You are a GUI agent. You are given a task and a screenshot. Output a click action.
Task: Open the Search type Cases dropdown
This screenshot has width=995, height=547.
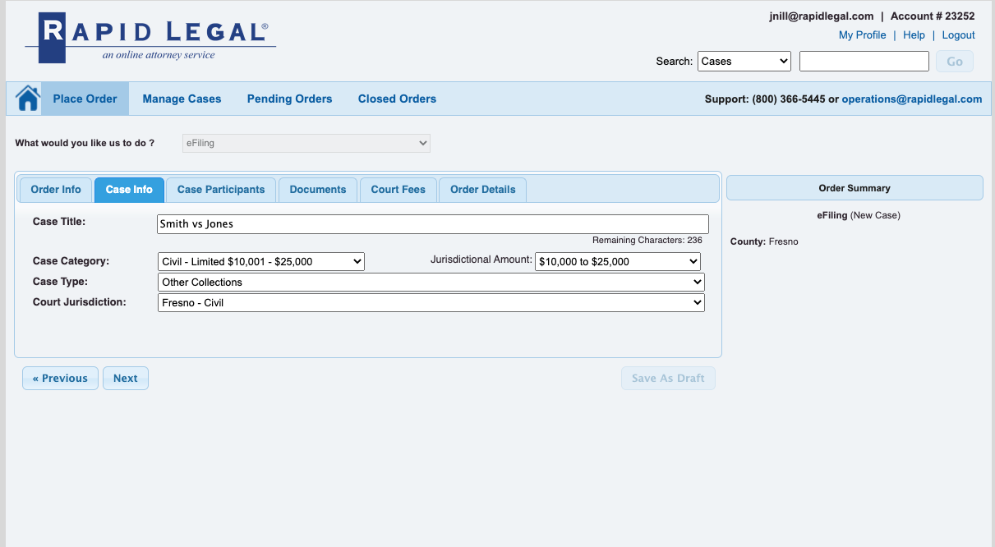point(744,61)
